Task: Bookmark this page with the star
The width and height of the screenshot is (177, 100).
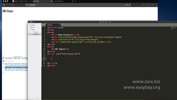Action: coord(130,5)
